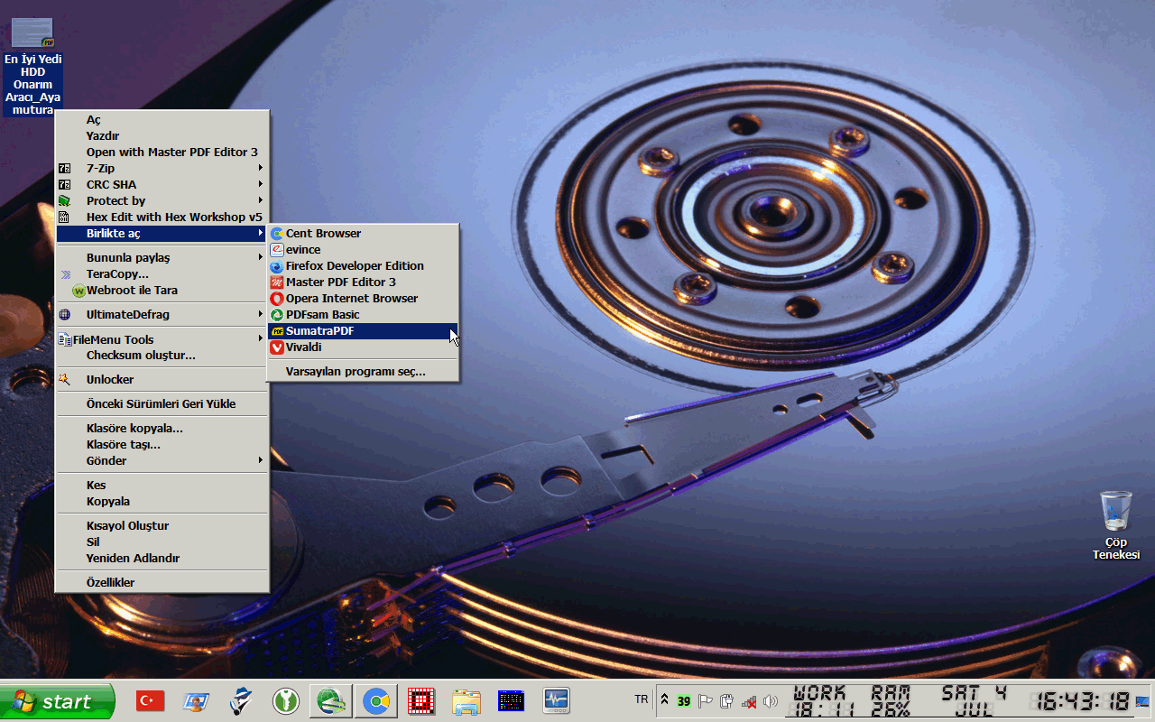This screenshot has width=1155, height=722.
Task: Click the flag action center tray icon
Action: point(706,701)
